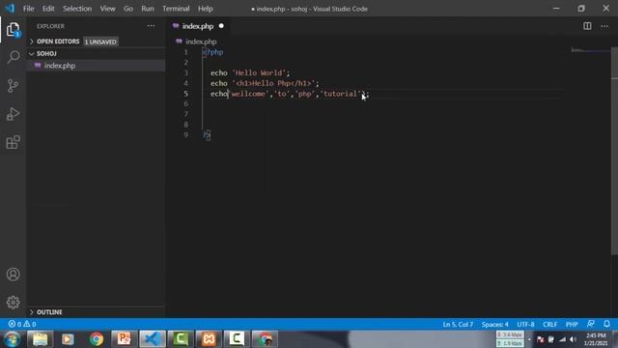Click Ln 5, Col 7 status entry
Viewport: 618px width, 348px height.
458,325
